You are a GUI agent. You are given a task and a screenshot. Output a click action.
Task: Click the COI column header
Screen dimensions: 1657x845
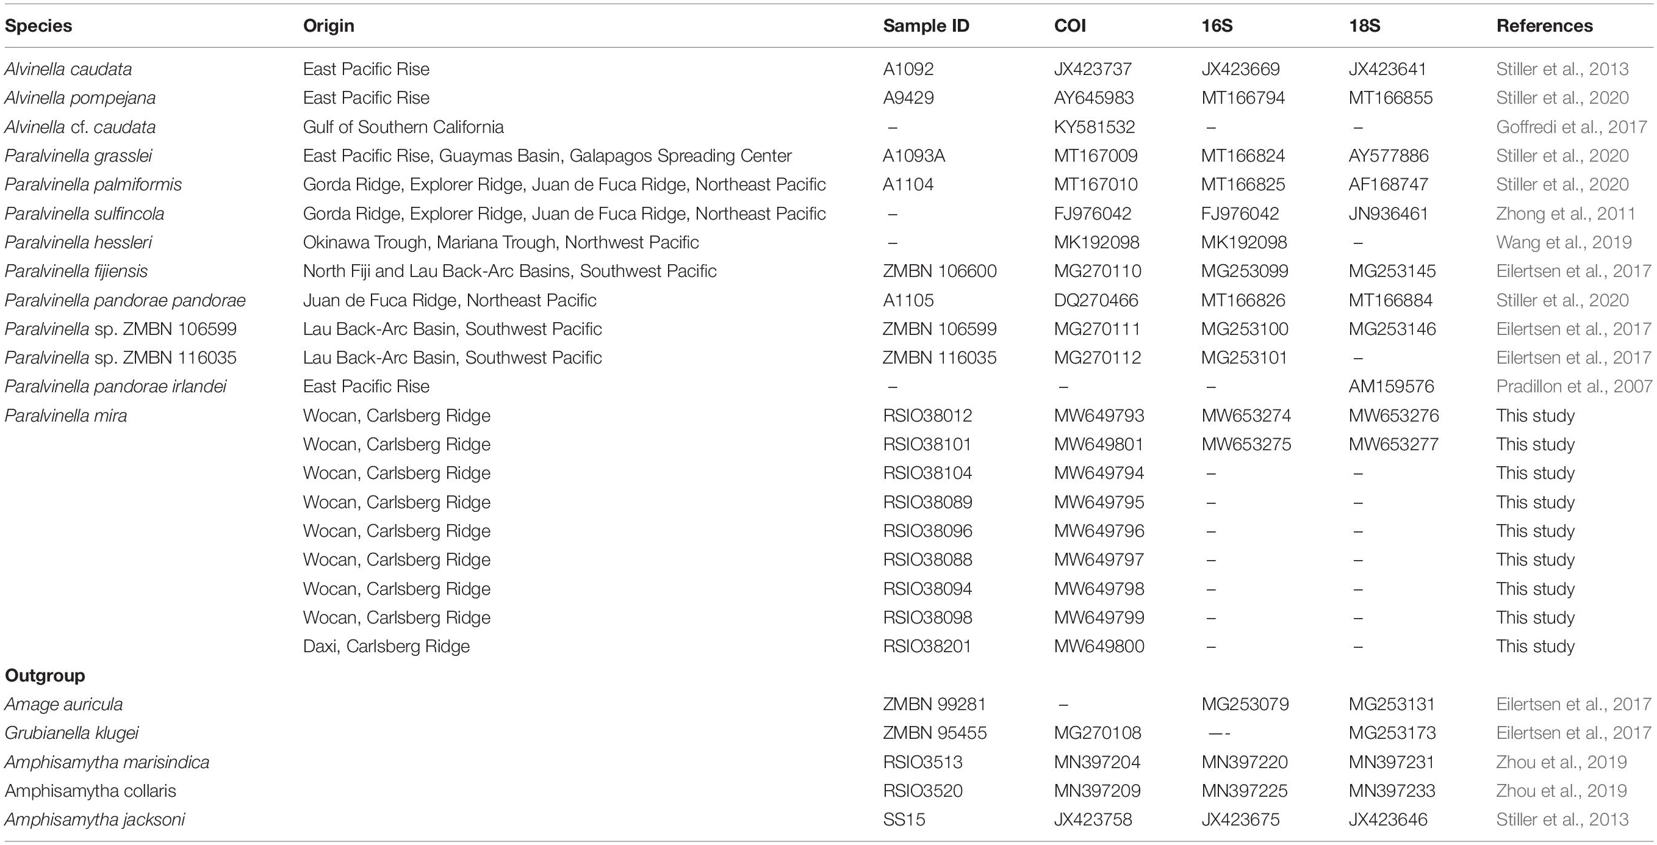(x=1069, y=26)
